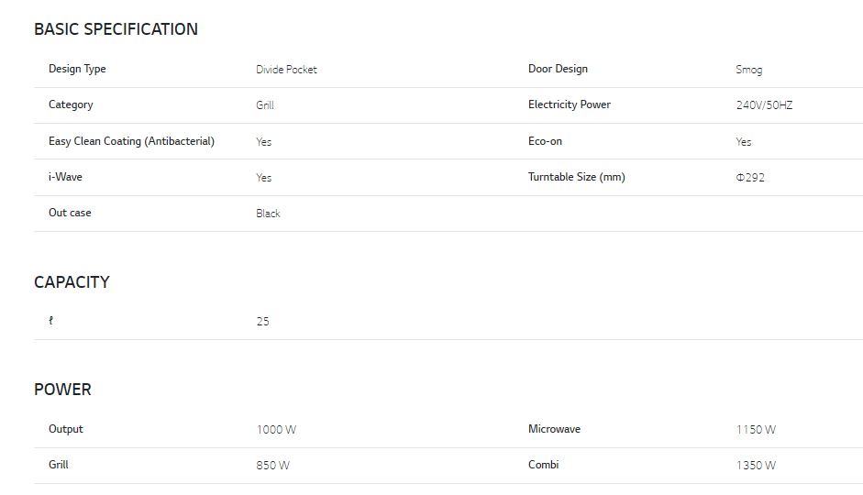Screen dimensions: 863x495
Task: Click the Electricity Power label
Action: (569, 104)
